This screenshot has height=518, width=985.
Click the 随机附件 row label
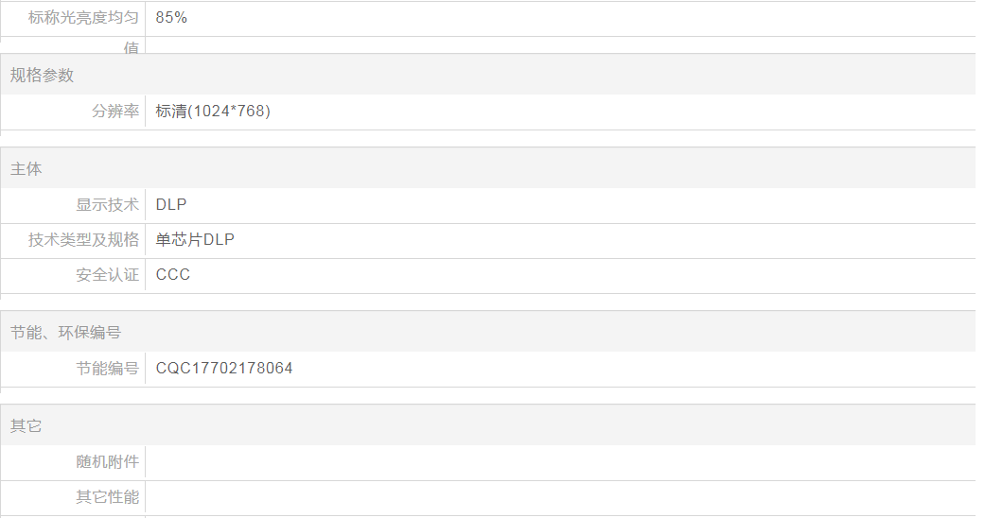click(107, 462)
